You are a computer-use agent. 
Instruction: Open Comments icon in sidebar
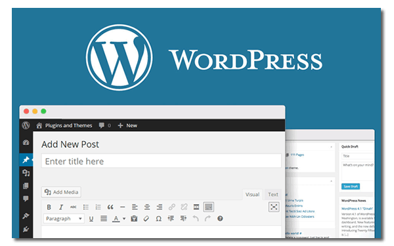pyautogui.click(x=26, y=199)
